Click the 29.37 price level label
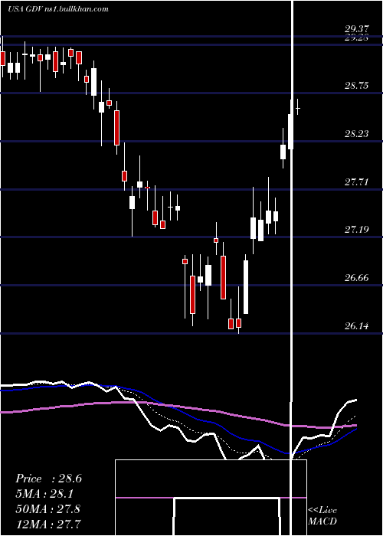The height and width of the screenshot is (536, 383). click(x=356, y=30)
